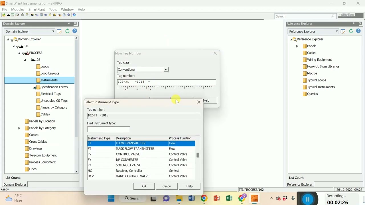Open Microsoft Word from the taskbar
The height and width of the screenshot is (205, 365).
[191, 198]
